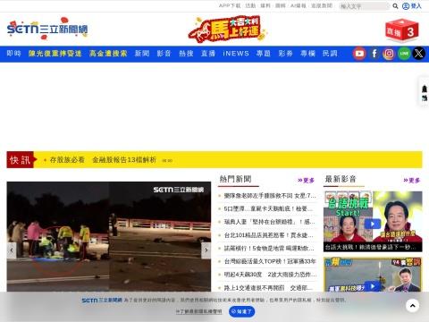429x322 pixels.
Task: Click the 活動 top link
Action: tap(250, 5)
